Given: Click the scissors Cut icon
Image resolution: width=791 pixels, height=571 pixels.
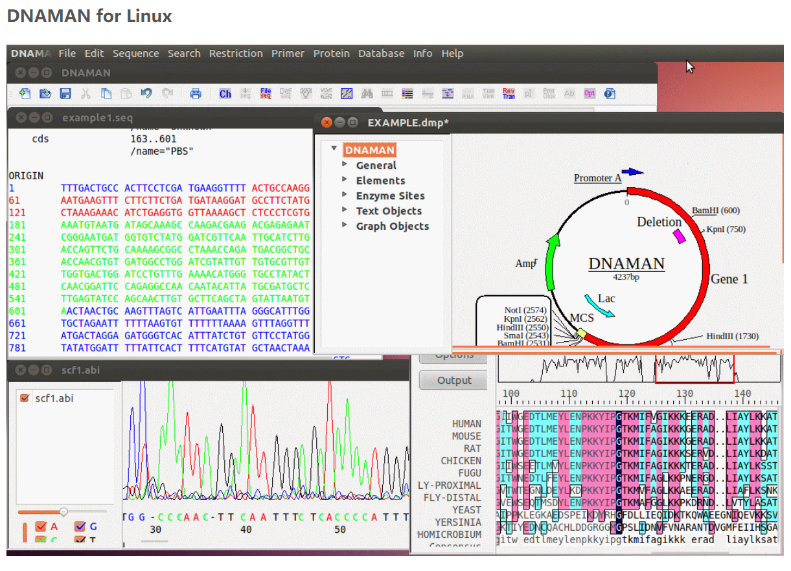Looking at the screenshot, I should (86, 94).
